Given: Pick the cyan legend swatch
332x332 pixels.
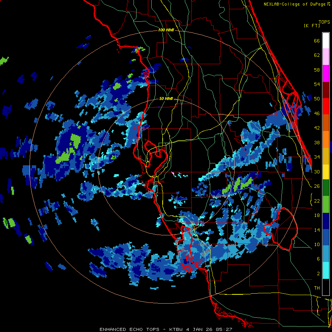Looking at the screenshot, I should point(326,270).
